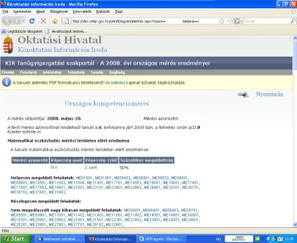
Task: Open the search engine selector dropdown
Action: tap(241, 21)
